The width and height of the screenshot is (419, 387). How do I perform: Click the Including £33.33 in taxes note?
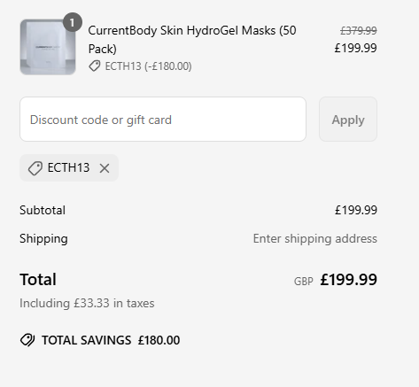87,303
